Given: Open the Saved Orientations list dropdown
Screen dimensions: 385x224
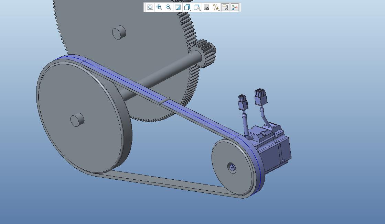Looking at the screenshot, I should [x=197, y=7].
